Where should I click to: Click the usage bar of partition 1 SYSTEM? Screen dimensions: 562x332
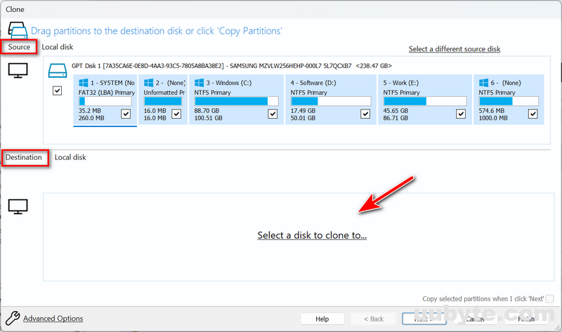105,101
